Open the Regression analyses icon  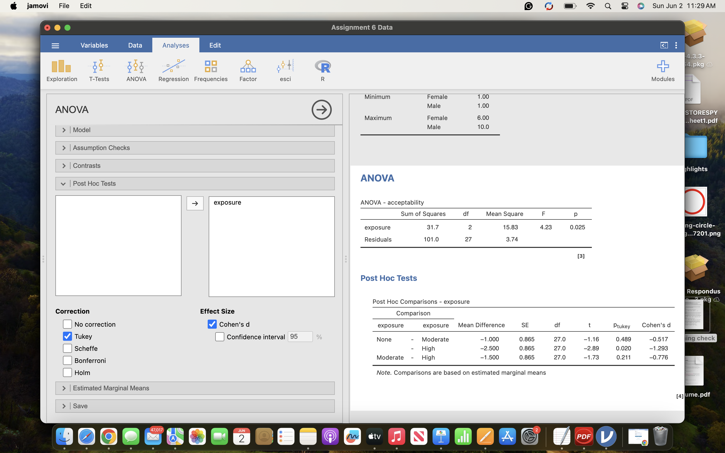point(173,70)
